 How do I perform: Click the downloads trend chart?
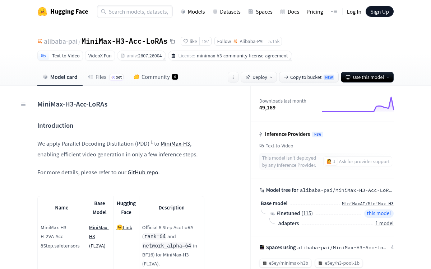pyautogui.click(x=358, y=104)
